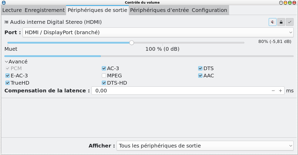The image size is (298, 155).
Task: Disable the DTS-HD format checkbox
Action: (104, 83)
